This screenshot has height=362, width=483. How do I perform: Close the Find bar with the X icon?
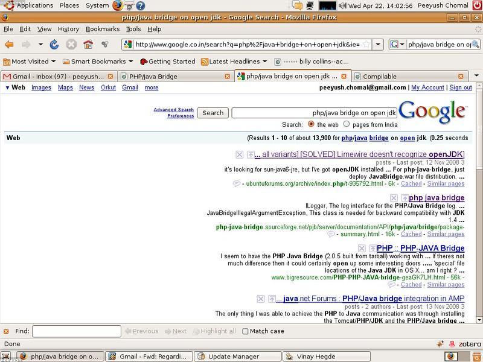[6, 331]
